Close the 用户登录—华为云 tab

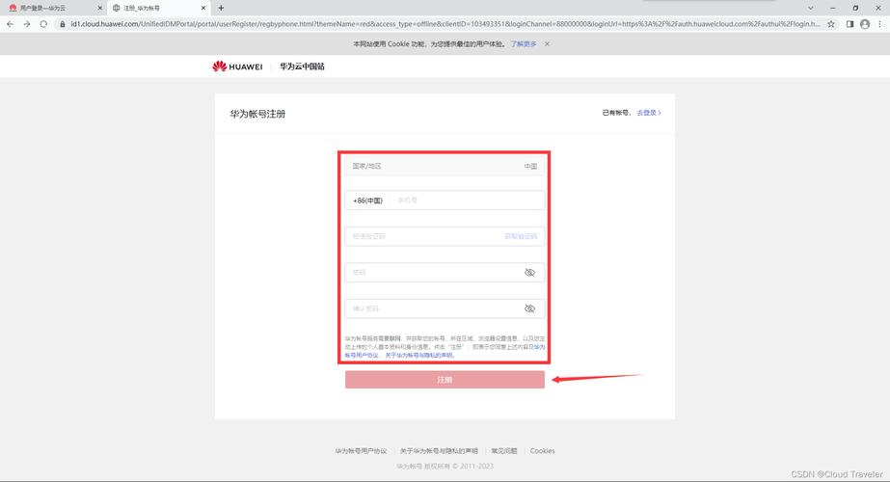(x=100, y=8)
